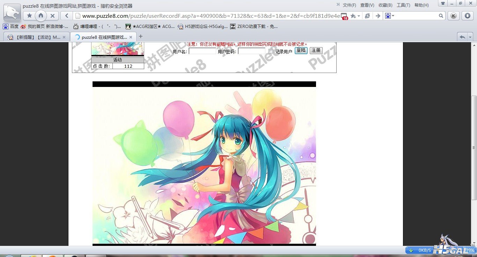Viewport: 477px width, 257px height.
Task: Click the blocked popups icon with badge 18
Action: tap(344, 16)
